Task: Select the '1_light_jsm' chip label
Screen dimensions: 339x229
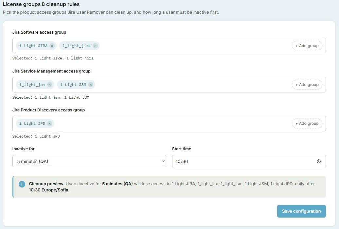Action: click(32, 85)
